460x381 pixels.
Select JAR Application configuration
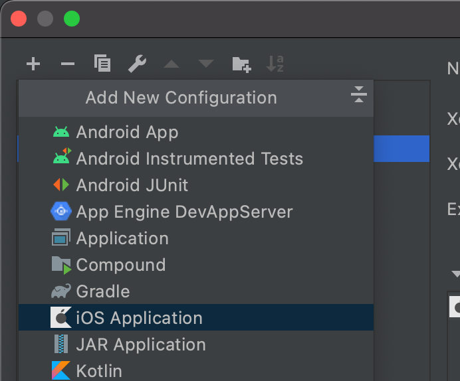coord(196,344)
